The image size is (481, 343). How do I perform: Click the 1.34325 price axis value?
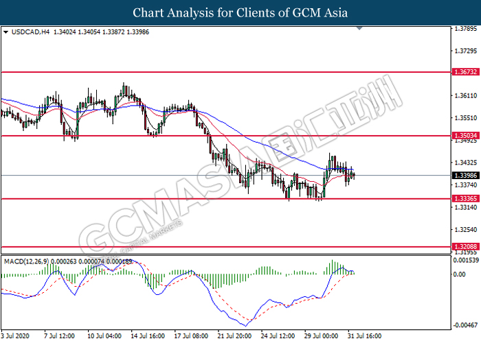coord(466,163)
